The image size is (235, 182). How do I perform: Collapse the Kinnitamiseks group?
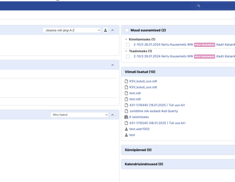tap(126, 39)
